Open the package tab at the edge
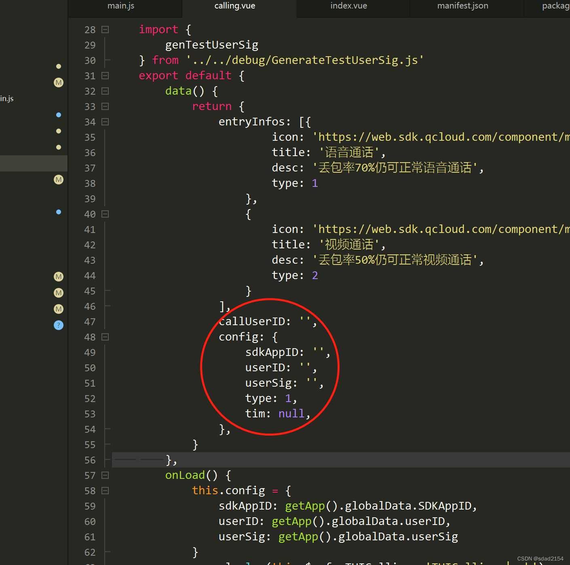This screenshot has width=570, height=565. [x=556, y=6]
